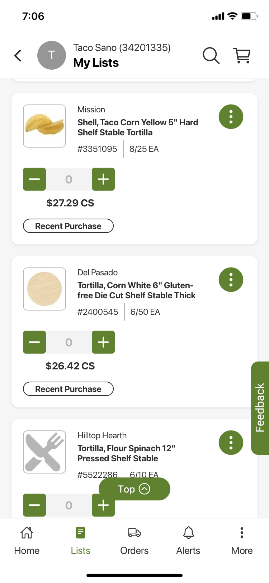Select the quantity field for Mission shells
Image resolution: width=269 pixels, height=583 pixels.
(x=69, y=179)
